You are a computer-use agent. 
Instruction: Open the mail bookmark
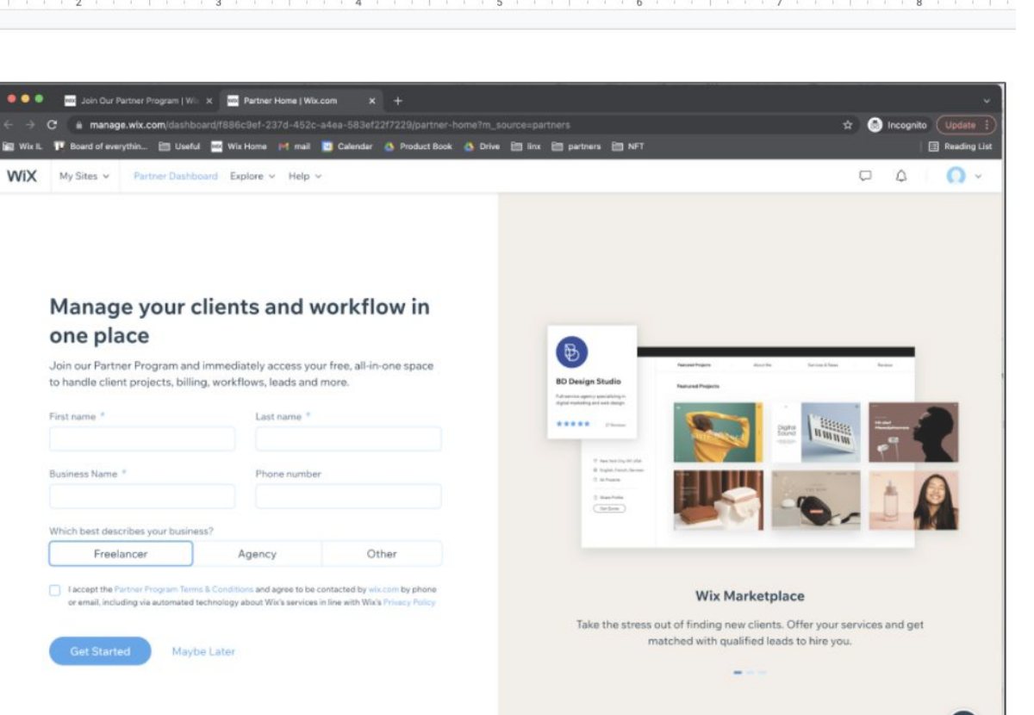(x=294, y=146)
